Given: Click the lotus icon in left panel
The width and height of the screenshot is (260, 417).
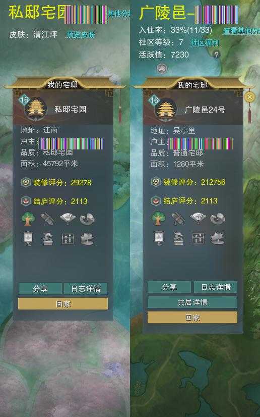Looking at the screenshot, I should [x=87, y=239].
